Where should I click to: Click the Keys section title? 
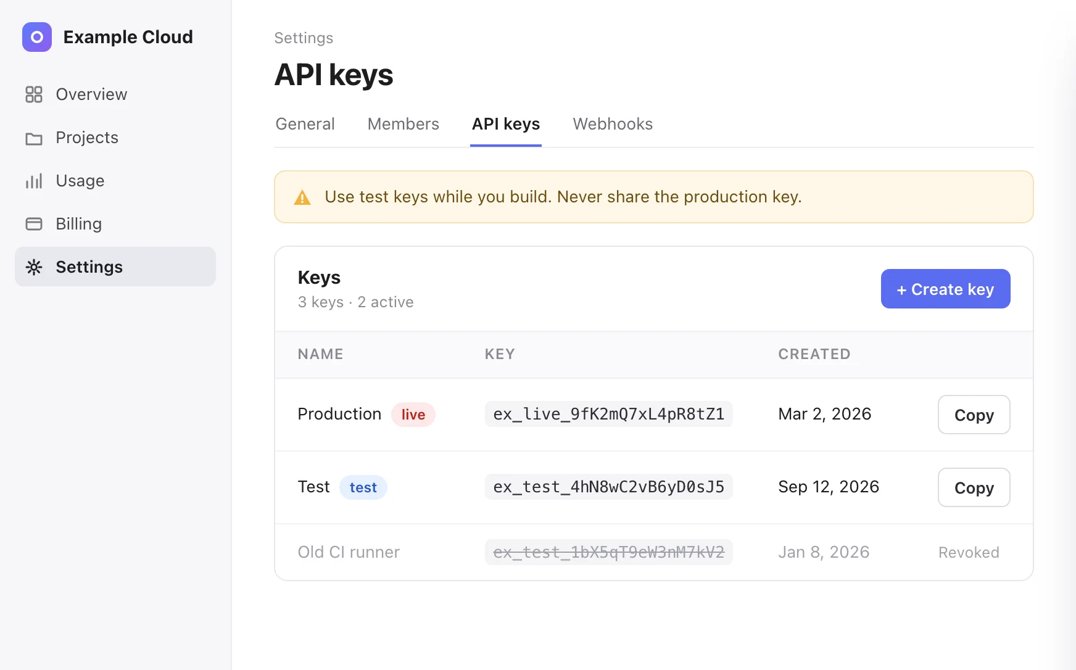[319, 278]
